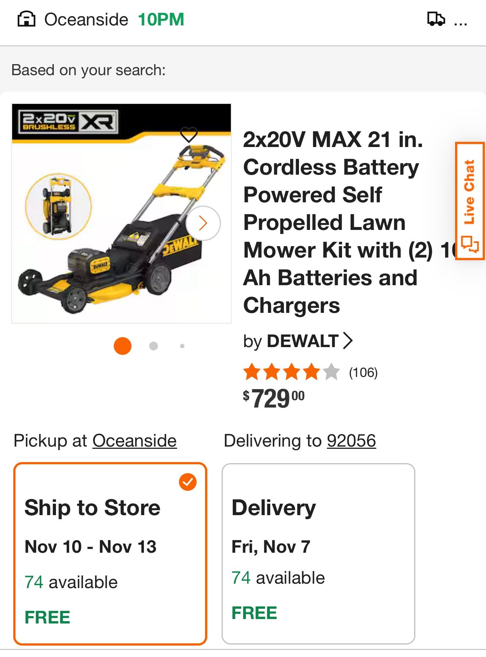
Task: Expand the DEWALT brand link chevron
Action: tap(347, 341)
